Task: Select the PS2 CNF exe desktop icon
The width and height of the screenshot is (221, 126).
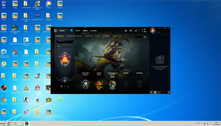Action: coord(37,17)
